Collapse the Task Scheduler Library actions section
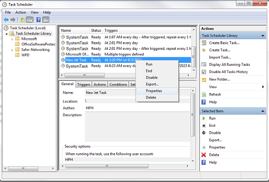This screenshot has height=182, width=269. [262, 36]
